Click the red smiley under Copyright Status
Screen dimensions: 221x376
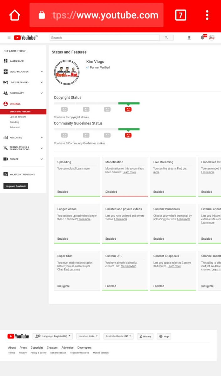[x=128, y=109]
